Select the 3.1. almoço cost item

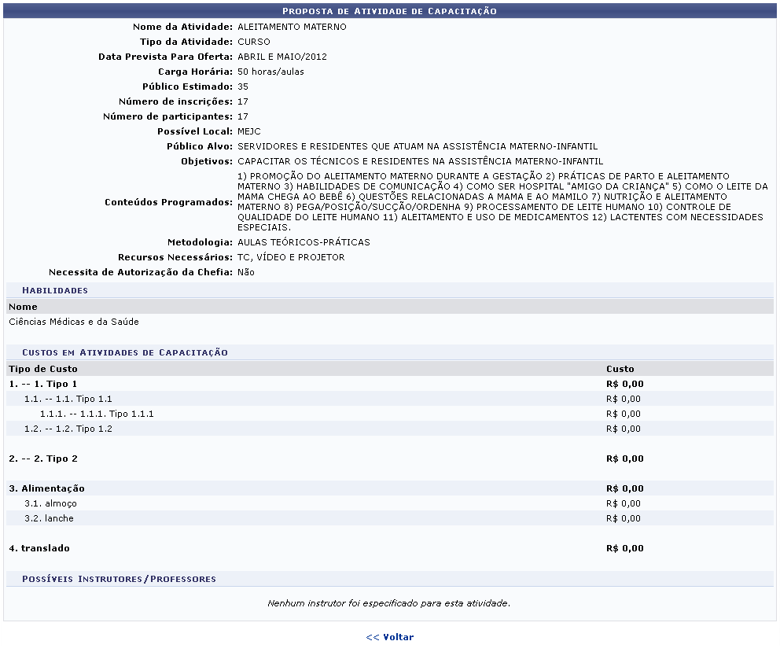click(x=50, y=503)
